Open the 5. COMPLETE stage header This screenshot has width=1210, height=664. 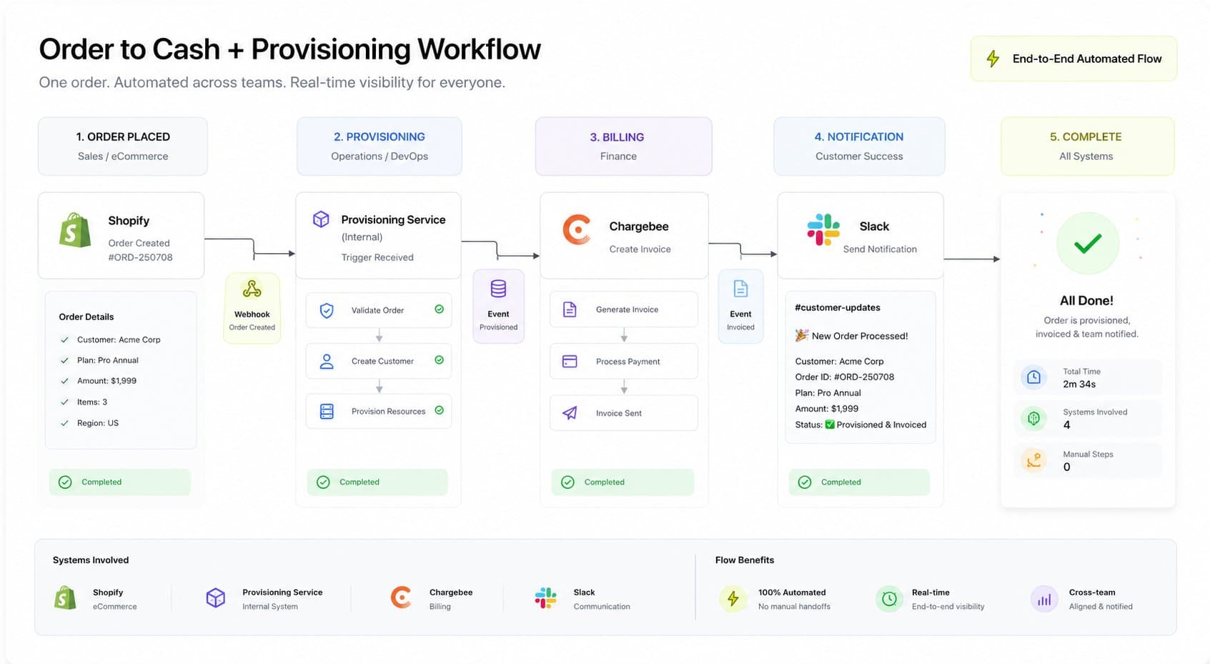click(x=1087, y=147)
